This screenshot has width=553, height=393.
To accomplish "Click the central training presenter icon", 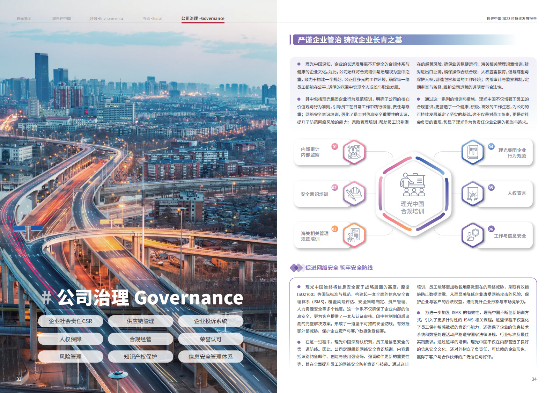I will point(413,184).
